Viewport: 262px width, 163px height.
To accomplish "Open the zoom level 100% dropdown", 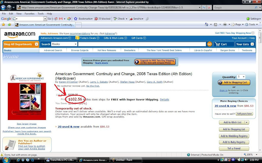I will click(257, 155).
